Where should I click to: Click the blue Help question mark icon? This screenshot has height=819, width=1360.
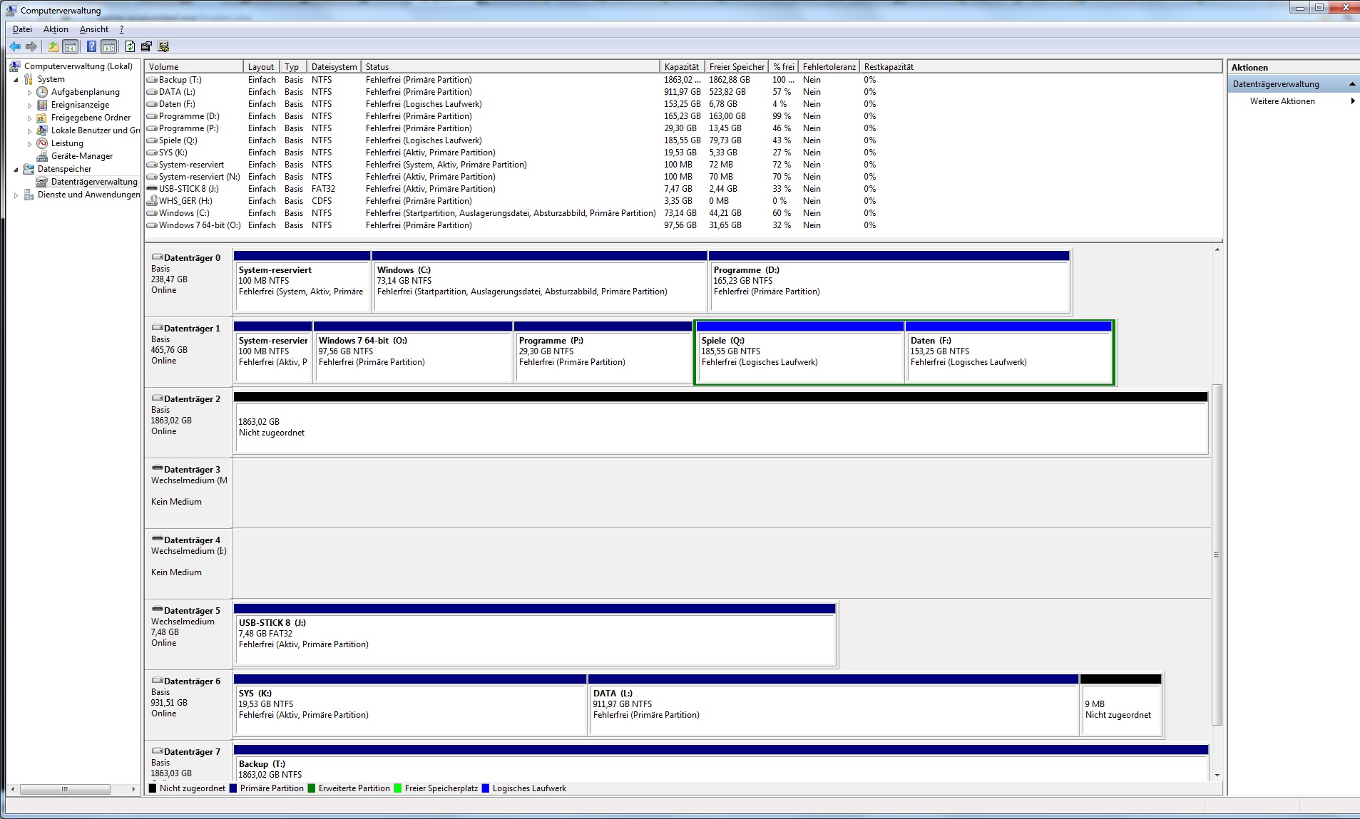91,47
